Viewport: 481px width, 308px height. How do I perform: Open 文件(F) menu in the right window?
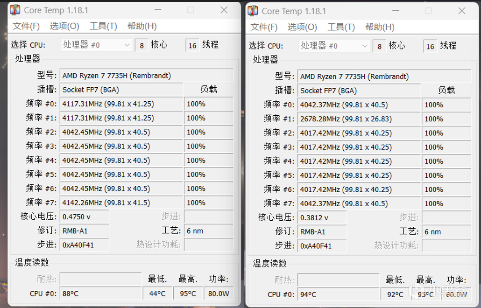[264, 27]
